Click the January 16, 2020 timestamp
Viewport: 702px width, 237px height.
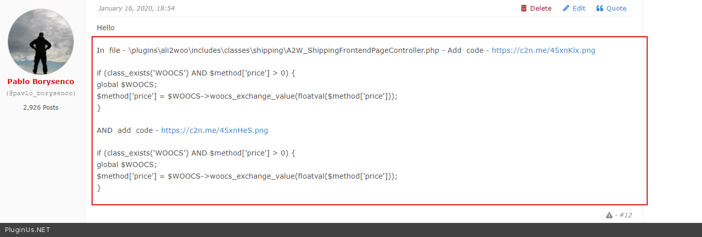pos(136,8)
